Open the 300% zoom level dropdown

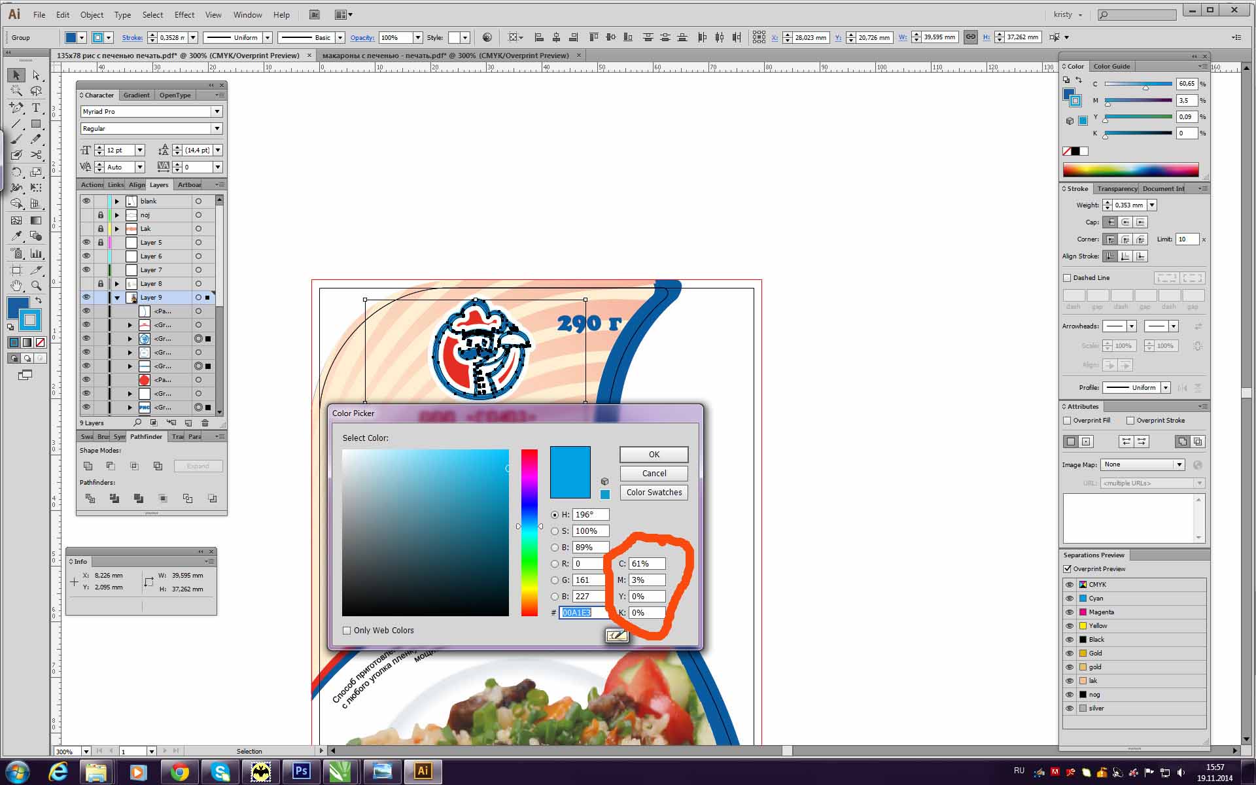click(x=86, y=752)
